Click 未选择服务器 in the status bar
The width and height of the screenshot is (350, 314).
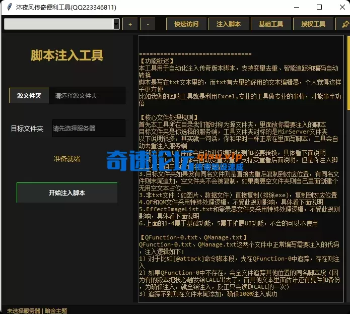pos(24,310)
